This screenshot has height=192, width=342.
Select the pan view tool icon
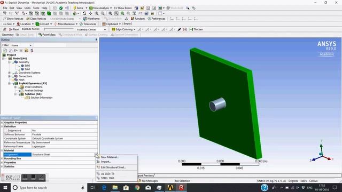(x=90, y=13)
